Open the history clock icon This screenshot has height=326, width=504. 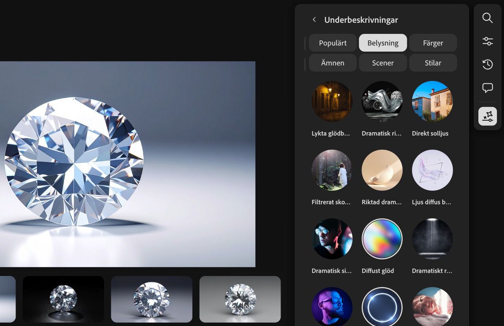click(487, 64)
